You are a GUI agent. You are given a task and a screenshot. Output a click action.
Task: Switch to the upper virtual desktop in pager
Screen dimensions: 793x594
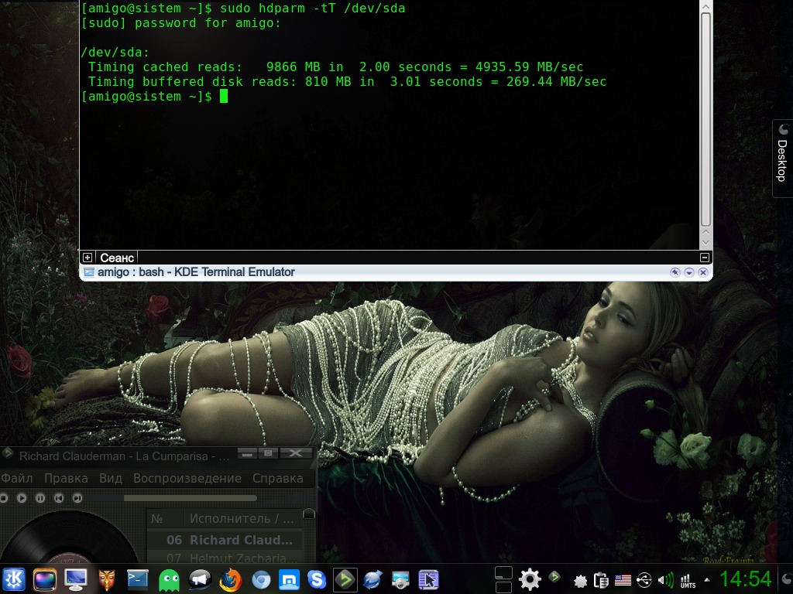click(x=503, y=573)
